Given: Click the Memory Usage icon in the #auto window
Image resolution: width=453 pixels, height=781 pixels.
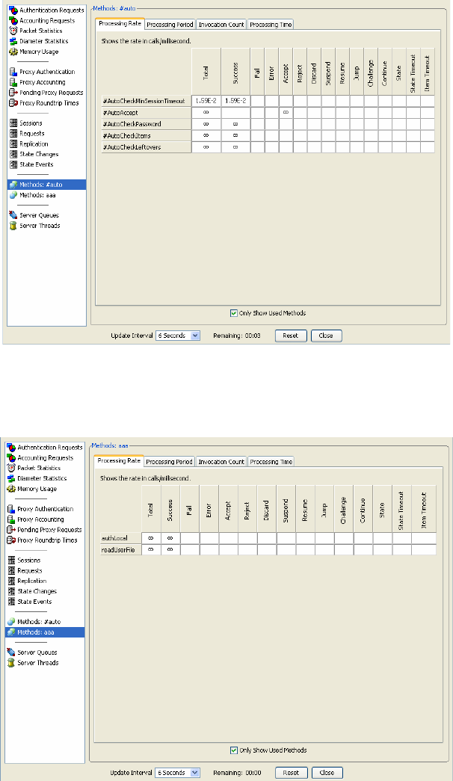Looking at the screenshot, I should (x=13, y=52).
